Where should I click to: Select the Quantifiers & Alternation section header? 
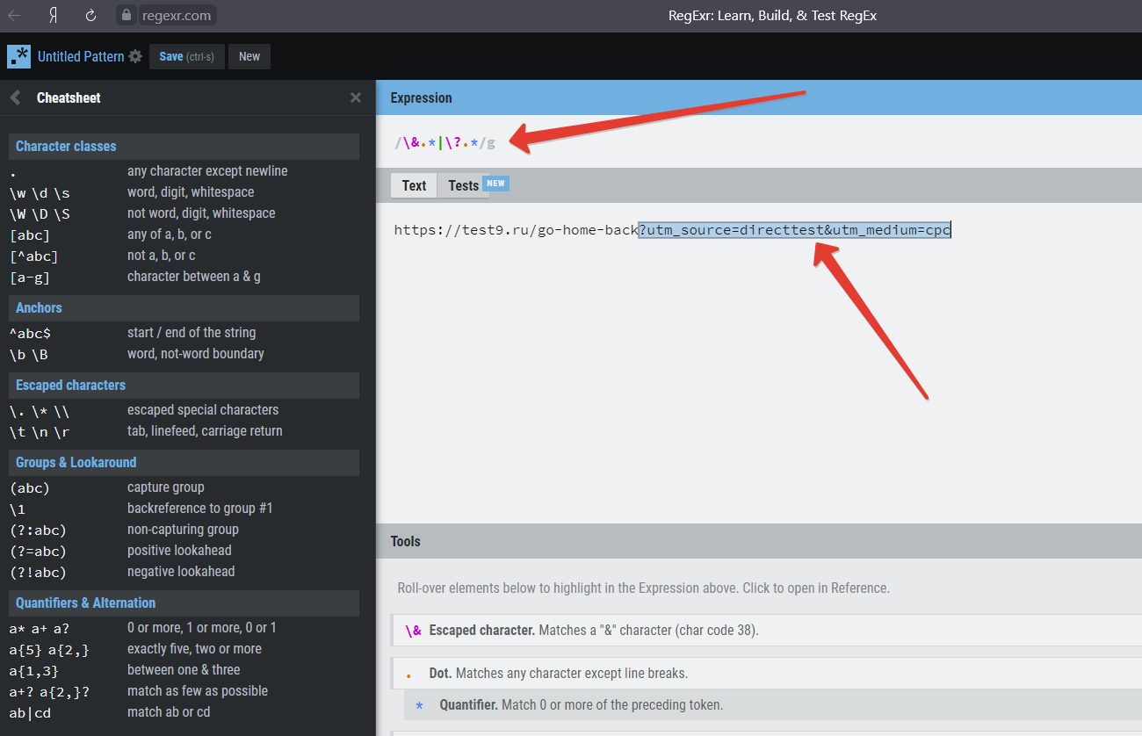coord(184,603)
